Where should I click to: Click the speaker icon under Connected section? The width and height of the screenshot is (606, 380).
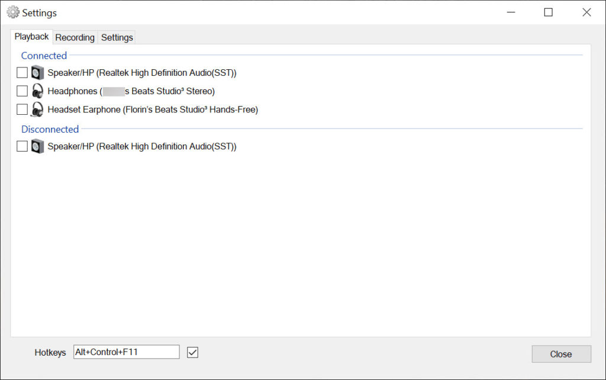click(38, 73)
